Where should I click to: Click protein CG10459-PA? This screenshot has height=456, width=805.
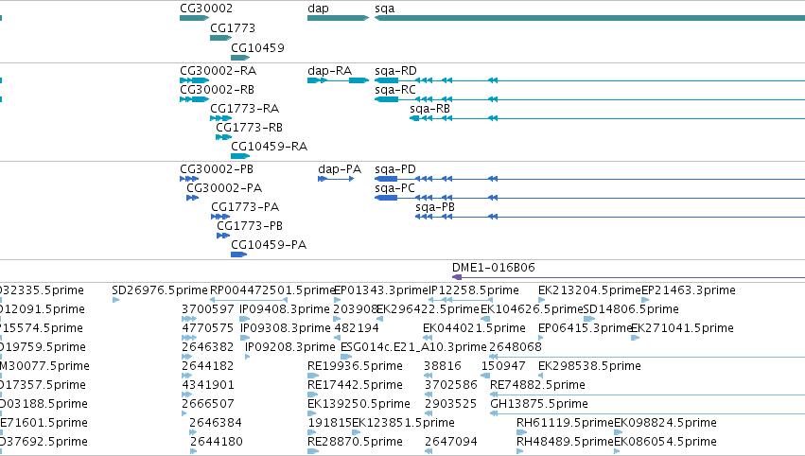coord(238,254)
